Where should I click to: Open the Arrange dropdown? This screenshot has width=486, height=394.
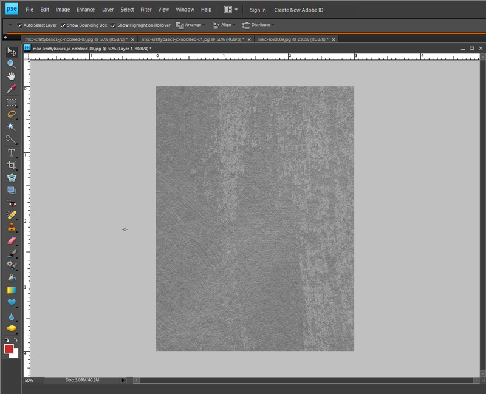[190, 25]
